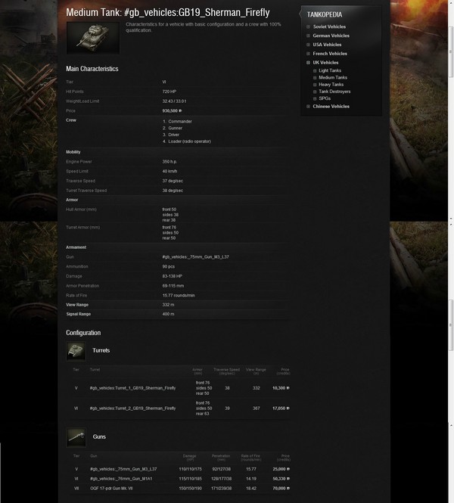The width and height of the screenshot is (454, 503).
Task: Open Medium Tanks under UK Vehicles
Action: coord(333,77)
